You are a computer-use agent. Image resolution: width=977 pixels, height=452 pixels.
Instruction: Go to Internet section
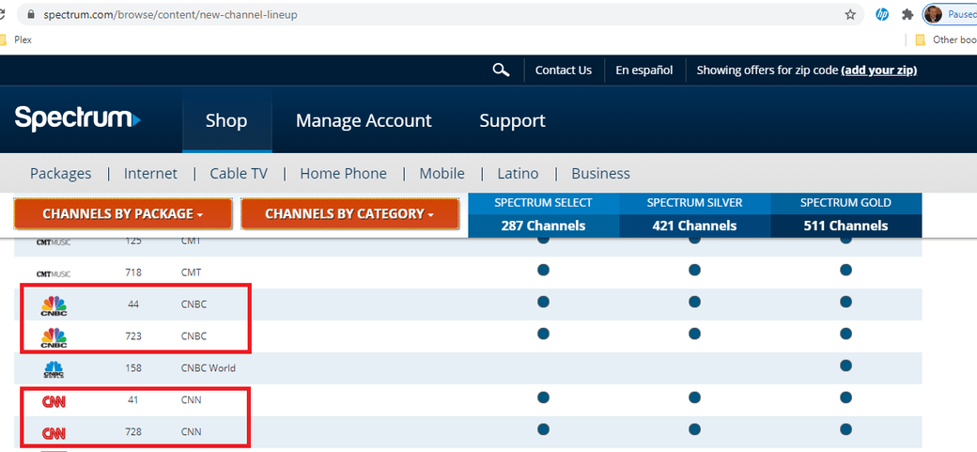(x=151, y=173)
